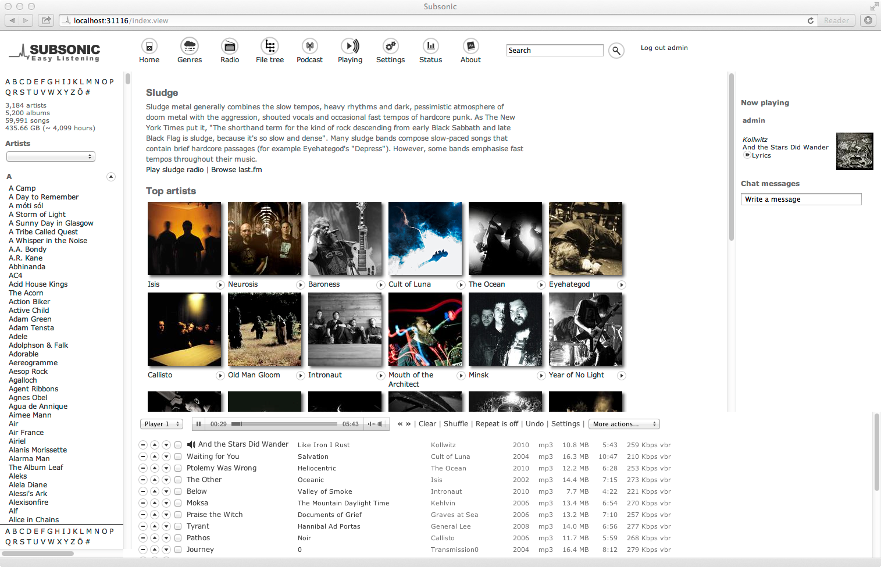The width and height of the screenshot is (881, 567).
Task: Click the magnifier search button
Action: click(x=616, y=51)
